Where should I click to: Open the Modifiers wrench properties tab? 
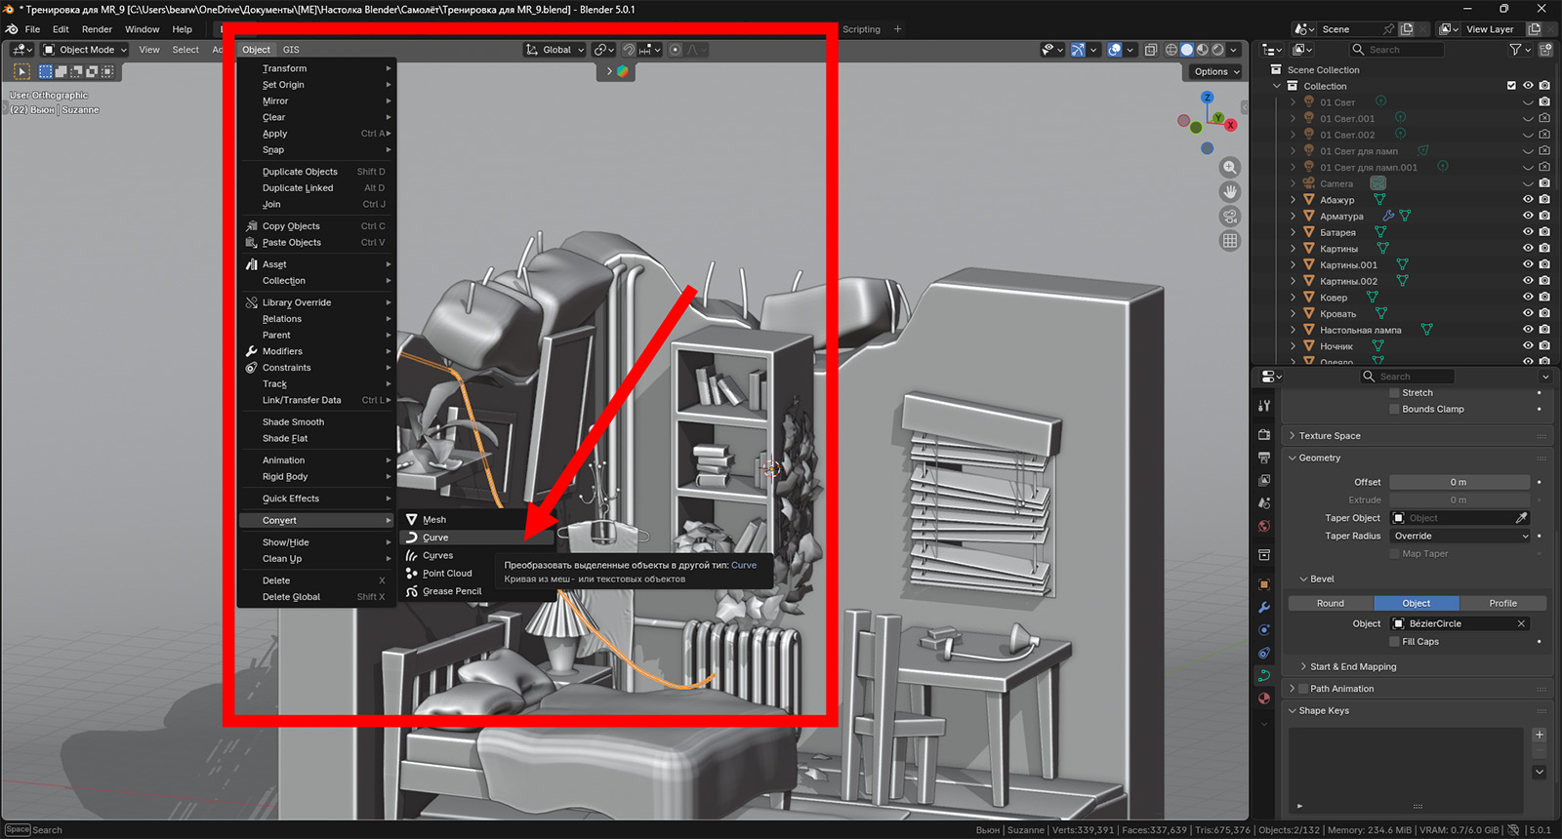click(x=1264, y=607)
